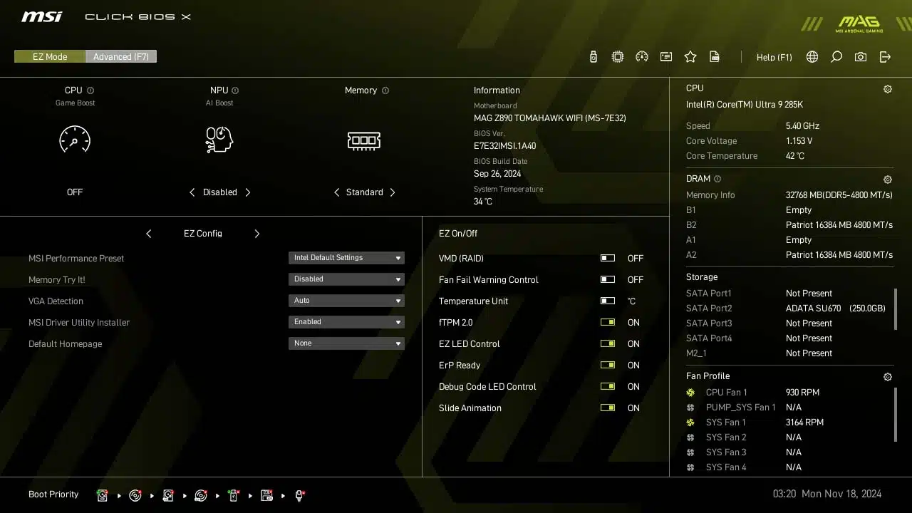The height and width of the screenshot is (513, 912).
Task: Click the B2 Patriot 16384 MB memory entry
Action: pyautogui.click(x=789, y=225)
